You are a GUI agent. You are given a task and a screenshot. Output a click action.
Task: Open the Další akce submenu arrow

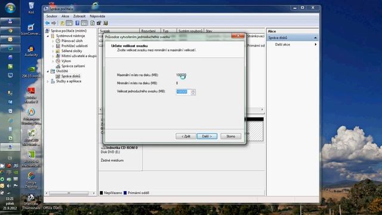[x=316, y=44]
